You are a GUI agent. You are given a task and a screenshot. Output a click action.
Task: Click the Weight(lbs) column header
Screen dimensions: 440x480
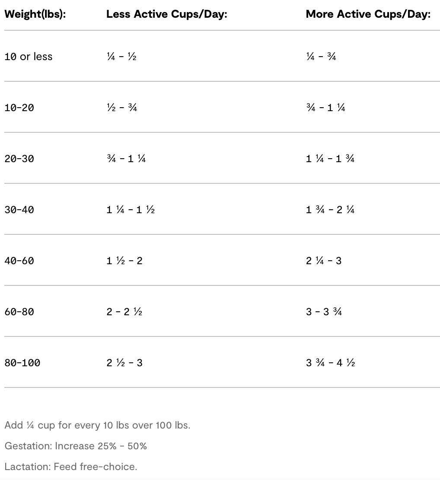click(x=35, y=14)
